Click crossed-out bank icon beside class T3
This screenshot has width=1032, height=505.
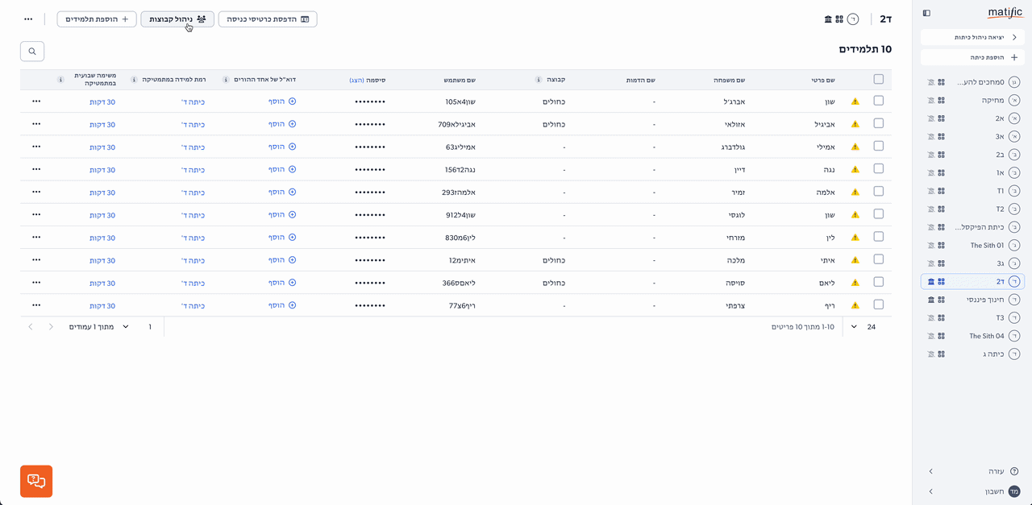(x=931, y=318)
